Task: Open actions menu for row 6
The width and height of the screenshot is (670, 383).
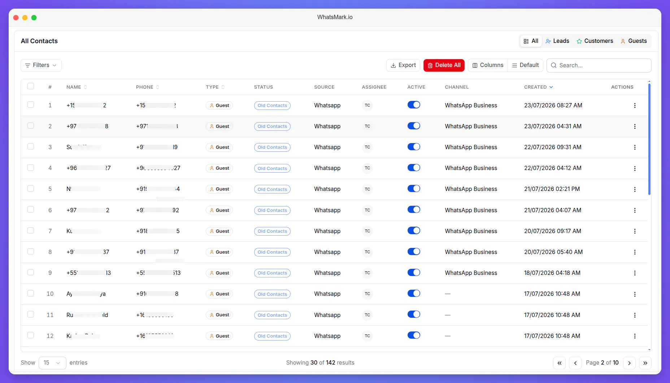Action: (x=635, y=210)
